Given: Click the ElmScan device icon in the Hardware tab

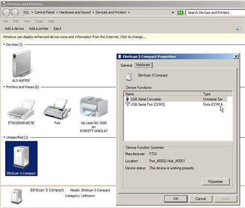Looking at the screenshot, I should coord(129,77).
